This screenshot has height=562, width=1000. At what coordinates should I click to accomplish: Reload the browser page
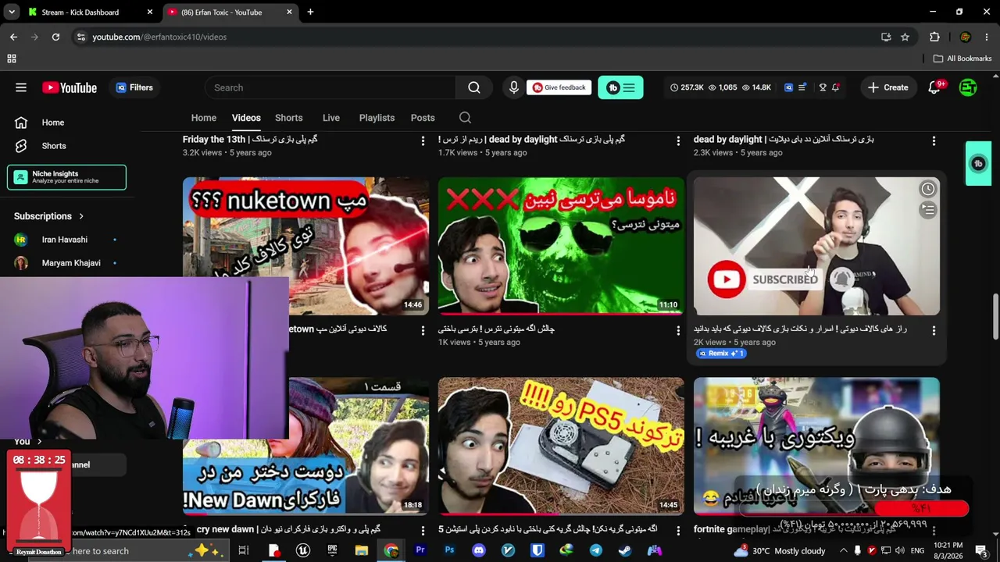coord(55,37)
